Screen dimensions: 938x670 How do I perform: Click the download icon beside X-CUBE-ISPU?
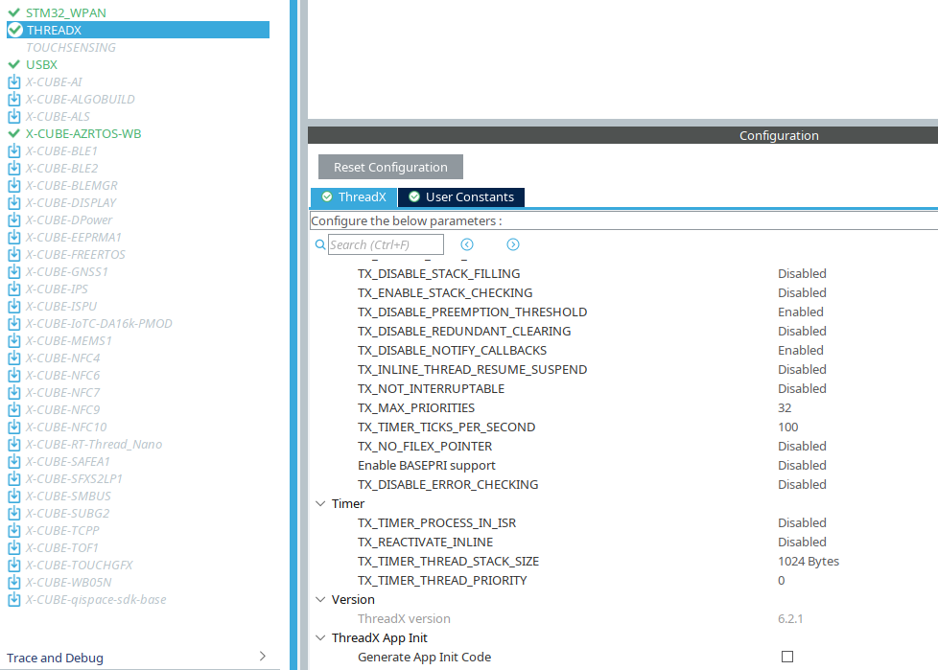[14, 307]
